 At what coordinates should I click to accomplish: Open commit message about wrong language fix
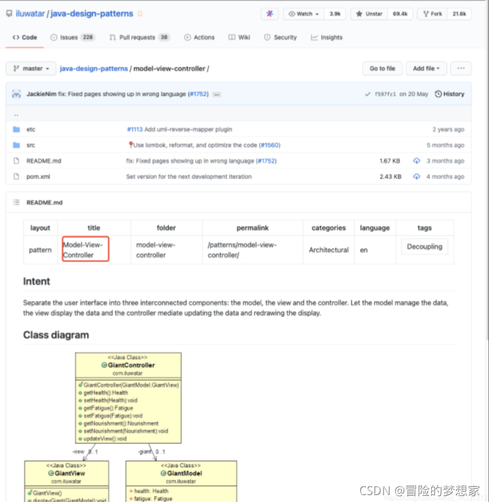[122, 94]
